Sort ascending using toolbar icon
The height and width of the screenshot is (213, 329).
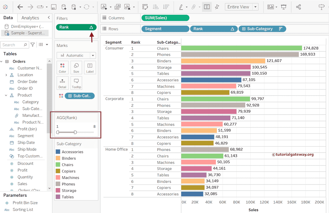coord(156,7)
